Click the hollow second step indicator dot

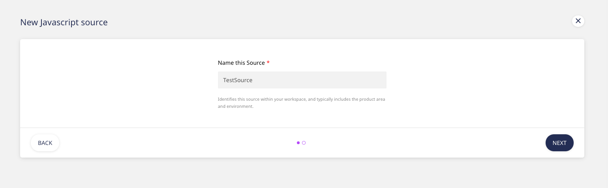(x=304, y=143)
